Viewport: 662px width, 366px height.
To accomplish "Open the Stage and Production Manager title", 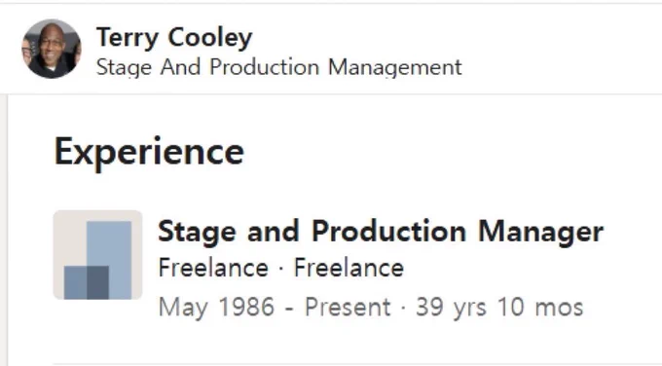I will [381, 232].
